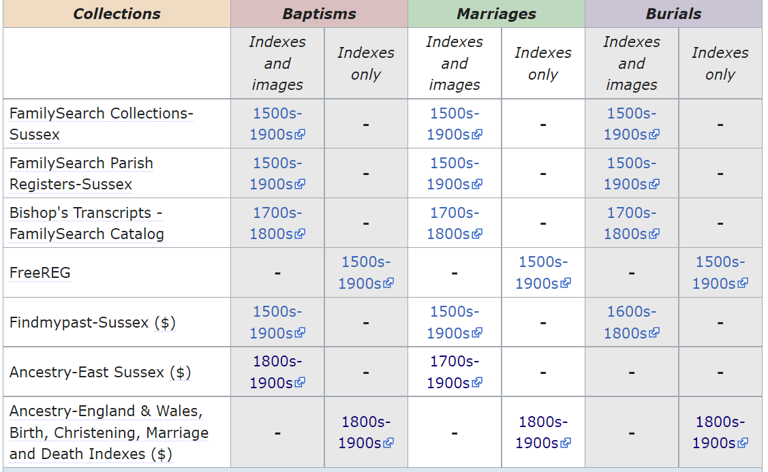Open Ancestry-East Sussex marriages 1700s-1900s link
This screenshot has height=472, width=768.
[455, 372]
